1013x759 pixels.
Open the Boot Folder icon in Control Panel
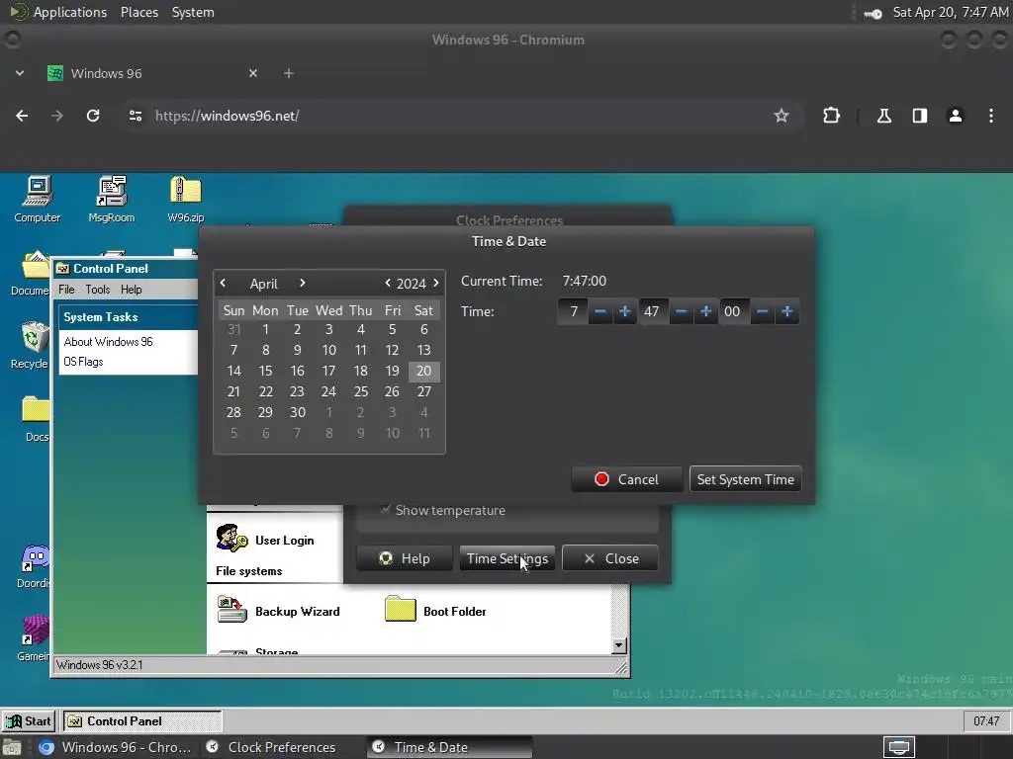tap(435, 610)
